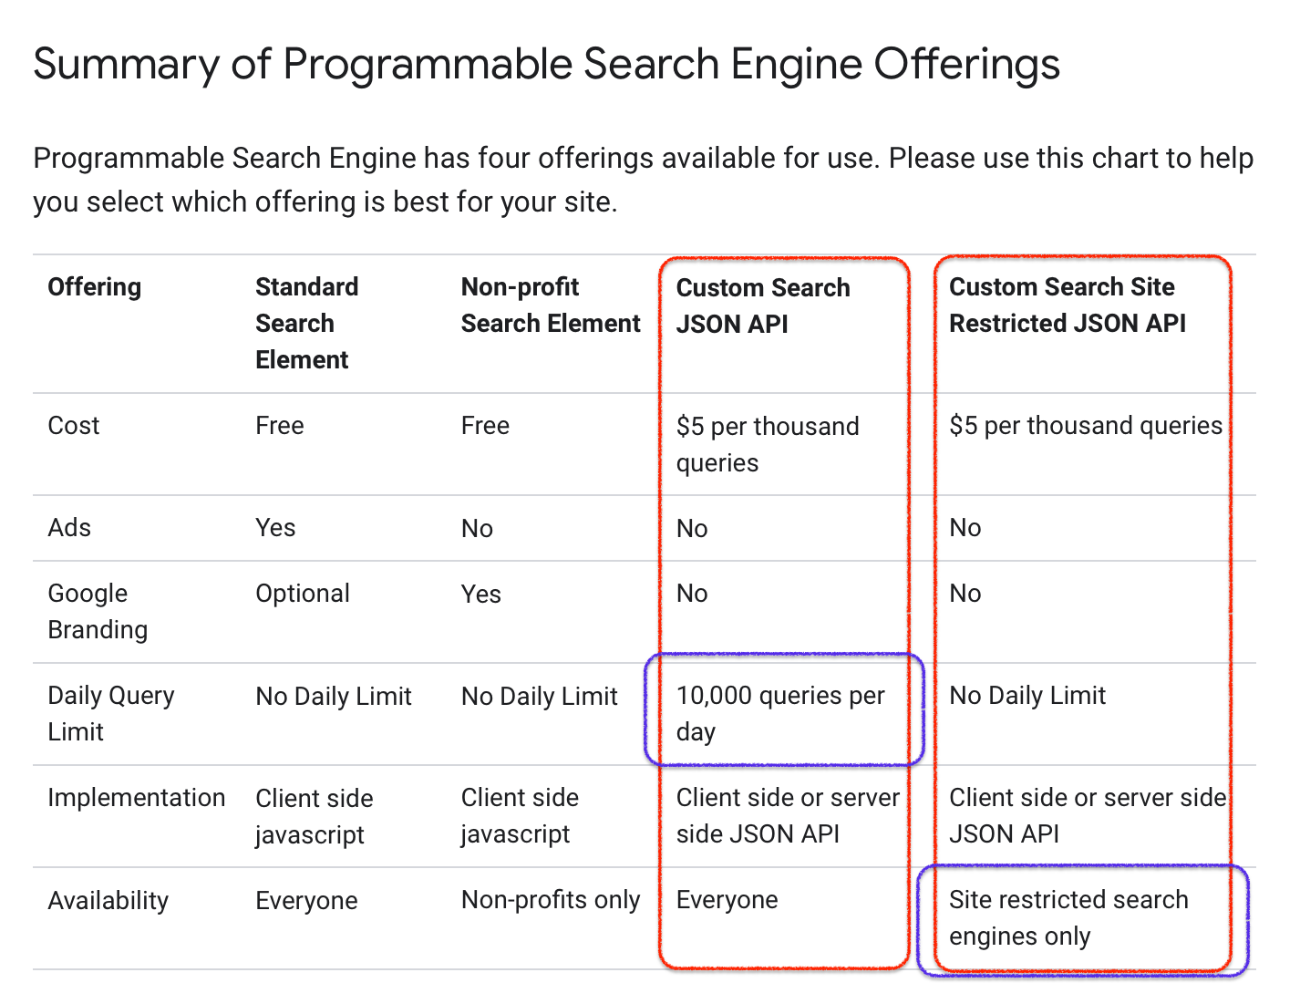
Task: Click the "Summary of Programmable Search Engine Offerings" heading
Action: tap(546, 65)
